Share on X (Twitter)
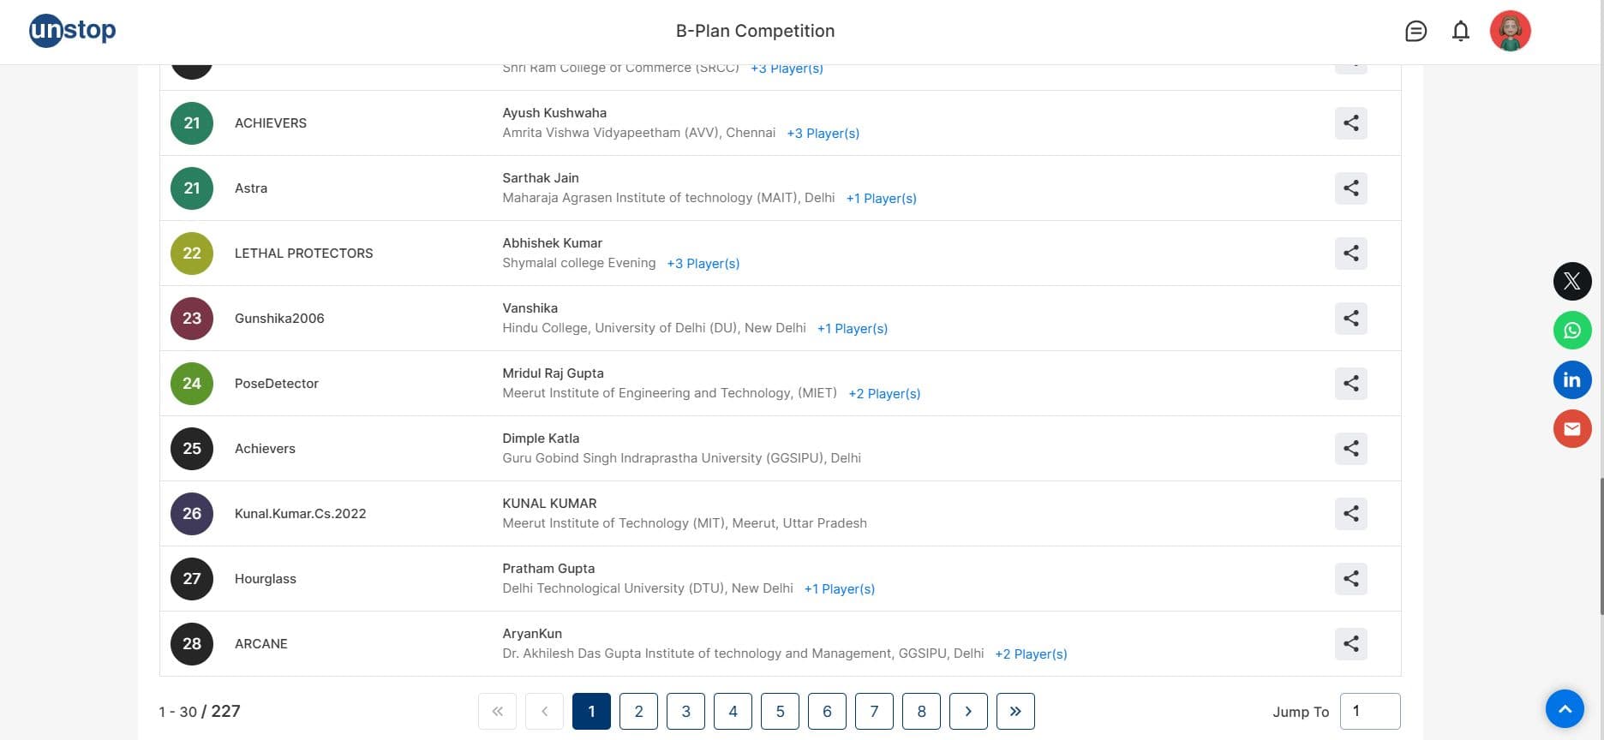 click(x=1571, y=281)
